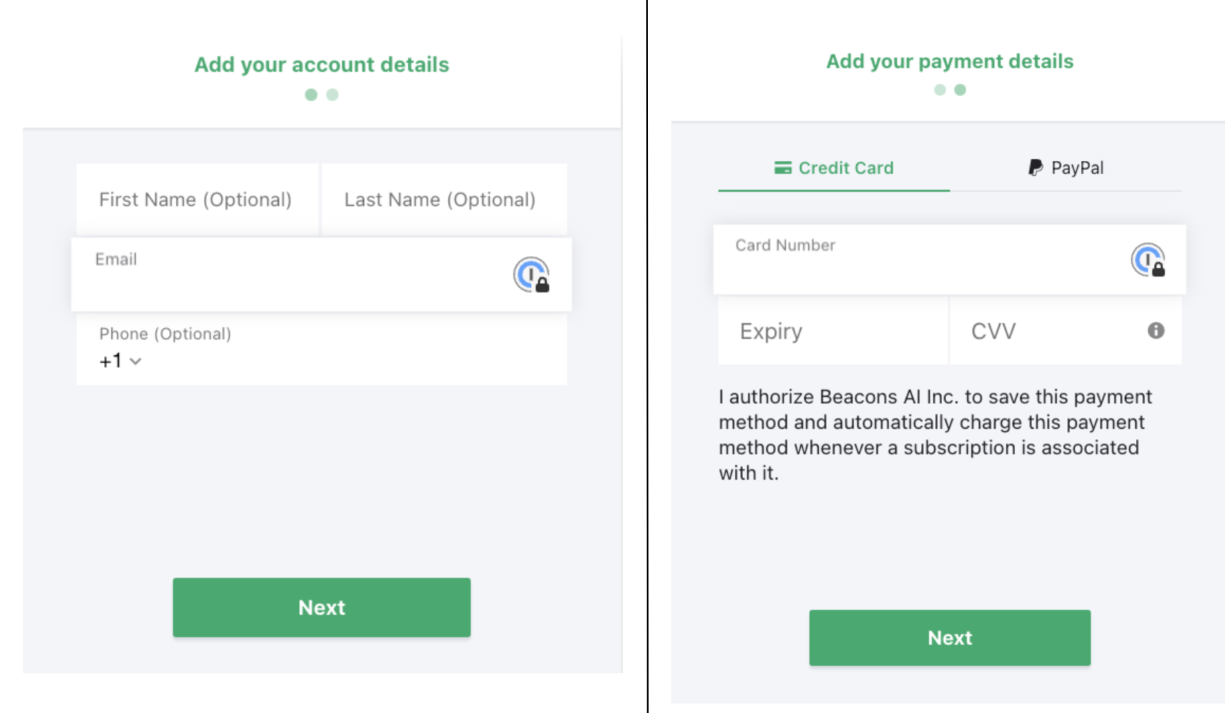Switch to the PayPal tab
1225x713 pixels.
pyautogui.click(x=1066, y=168)
